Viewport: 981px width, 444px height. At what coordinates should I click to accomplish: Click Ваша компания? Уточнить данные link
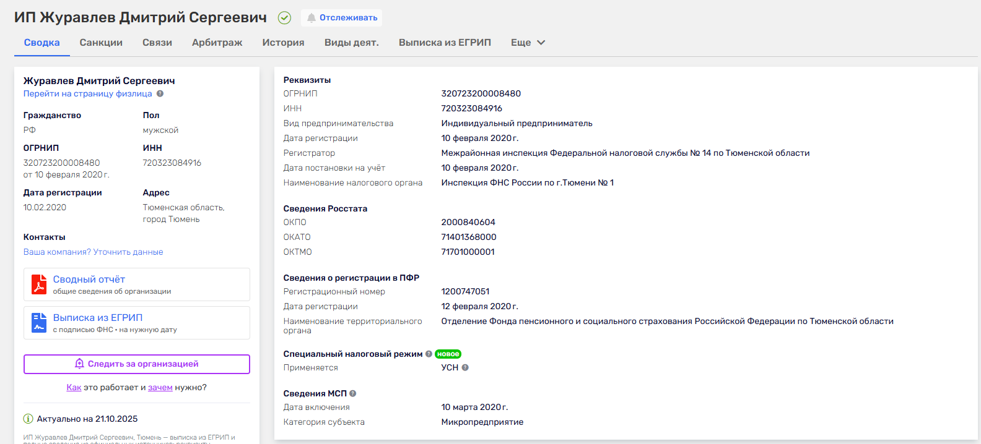pyautogui.click(x=94, y=252)
